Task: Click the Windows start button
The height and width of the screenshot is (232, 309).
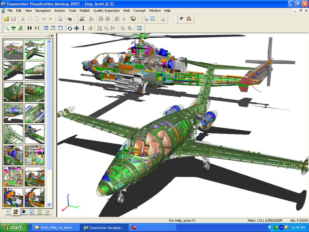Action: point(14,227)
